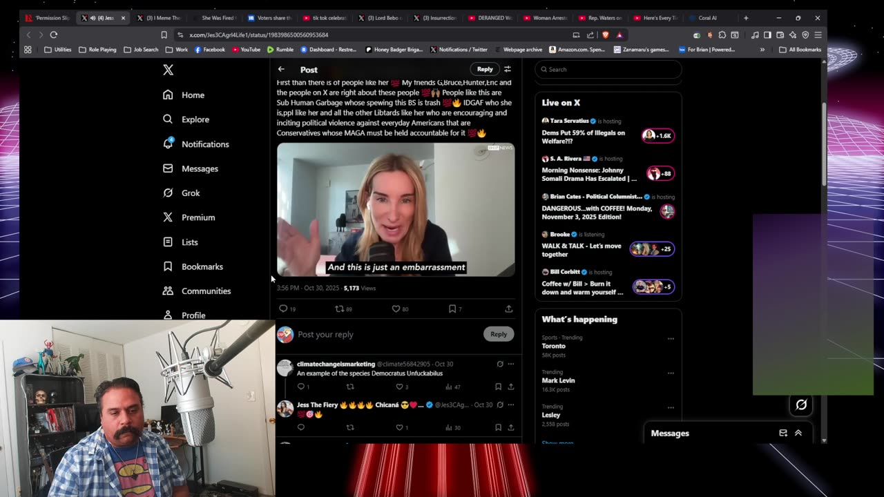Open a new browser tab
The height and width of the screenshot is (497, 884).
746,18
